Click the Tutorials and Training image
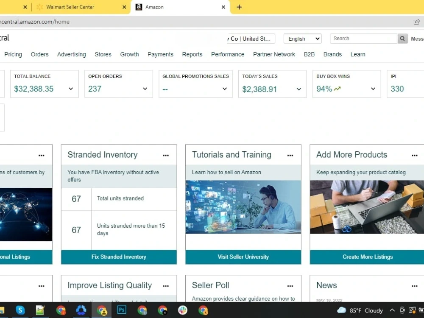 pos(243,207)
